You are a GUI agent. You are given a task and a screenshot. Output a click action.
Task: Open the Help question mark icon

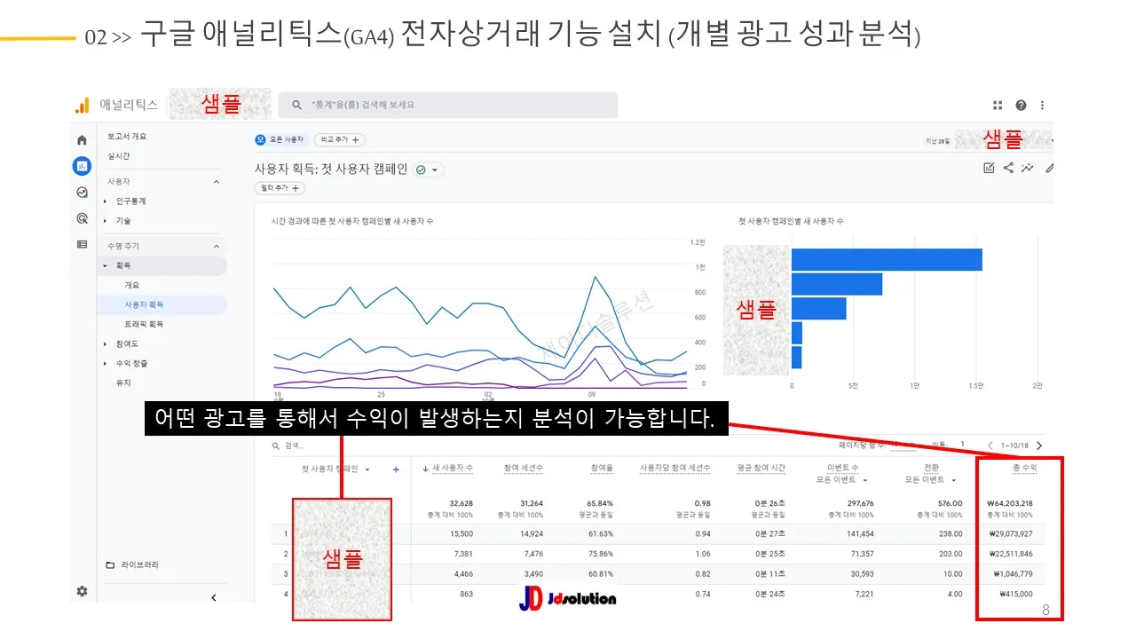(x=1021, y=105)
